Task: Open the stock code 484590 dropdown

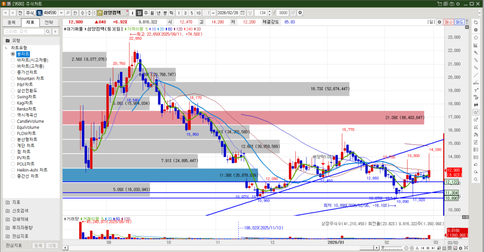Action: coord(60,13)
